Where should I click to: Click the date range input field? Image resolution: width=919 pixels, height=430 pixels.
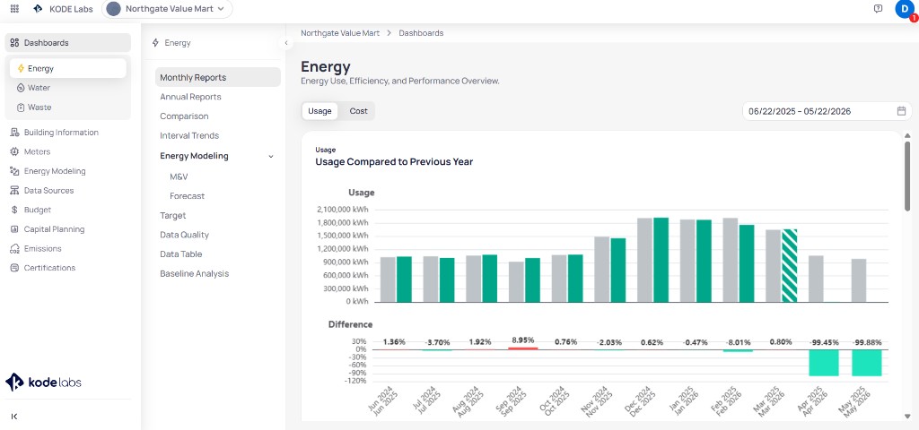pyautogui.click(x=827, y=111)
